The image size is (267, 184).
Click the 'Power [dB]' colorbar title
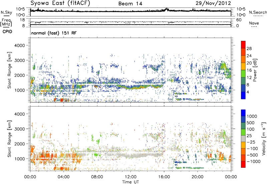255,70
